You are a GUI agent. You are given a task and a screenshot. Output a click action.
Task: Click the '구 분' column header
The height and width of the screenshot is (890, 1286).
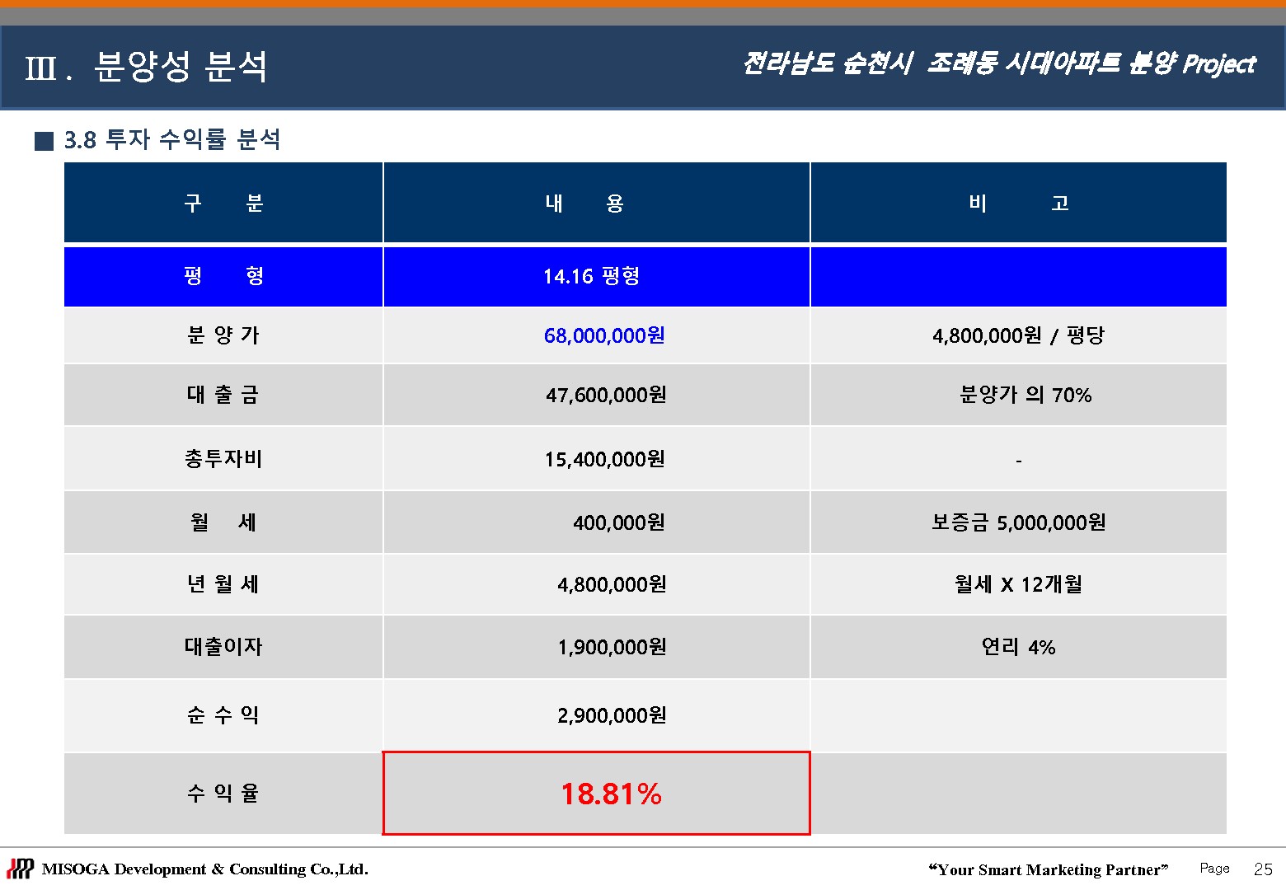[223, 203]
